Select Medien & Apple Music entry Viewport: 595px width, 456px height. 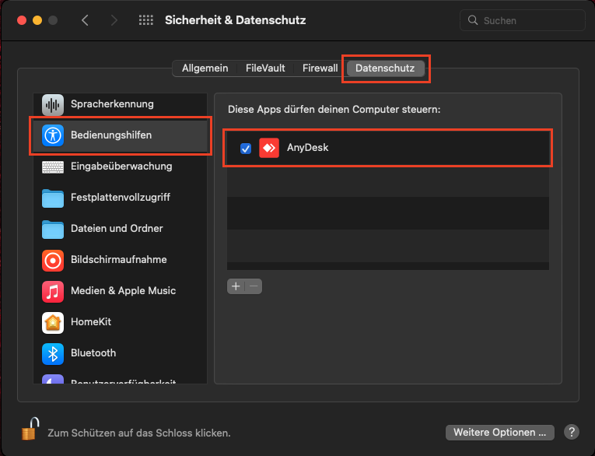(120, 291)
